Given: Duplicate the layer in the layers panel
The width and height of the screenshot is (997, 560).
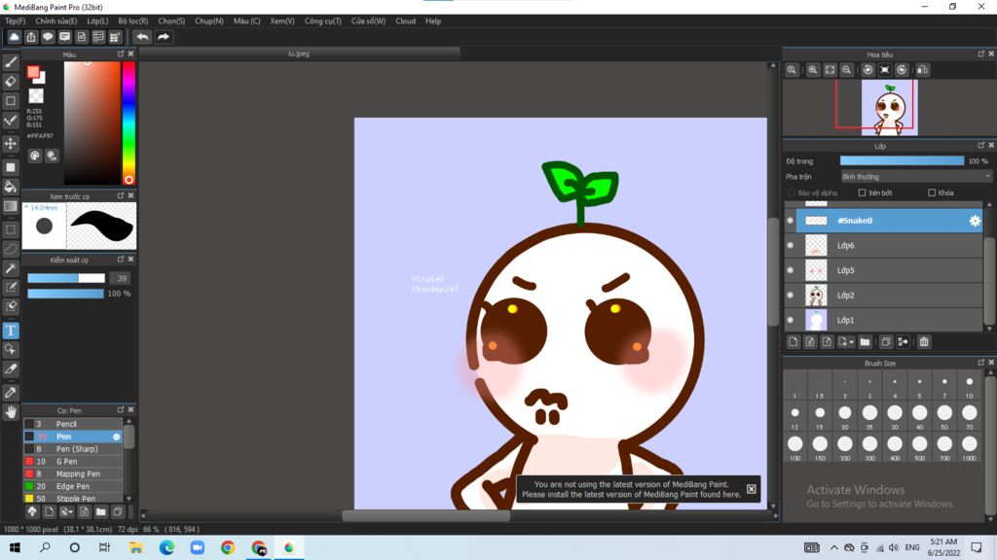Looking at the screenshot, I should [886, 342].
